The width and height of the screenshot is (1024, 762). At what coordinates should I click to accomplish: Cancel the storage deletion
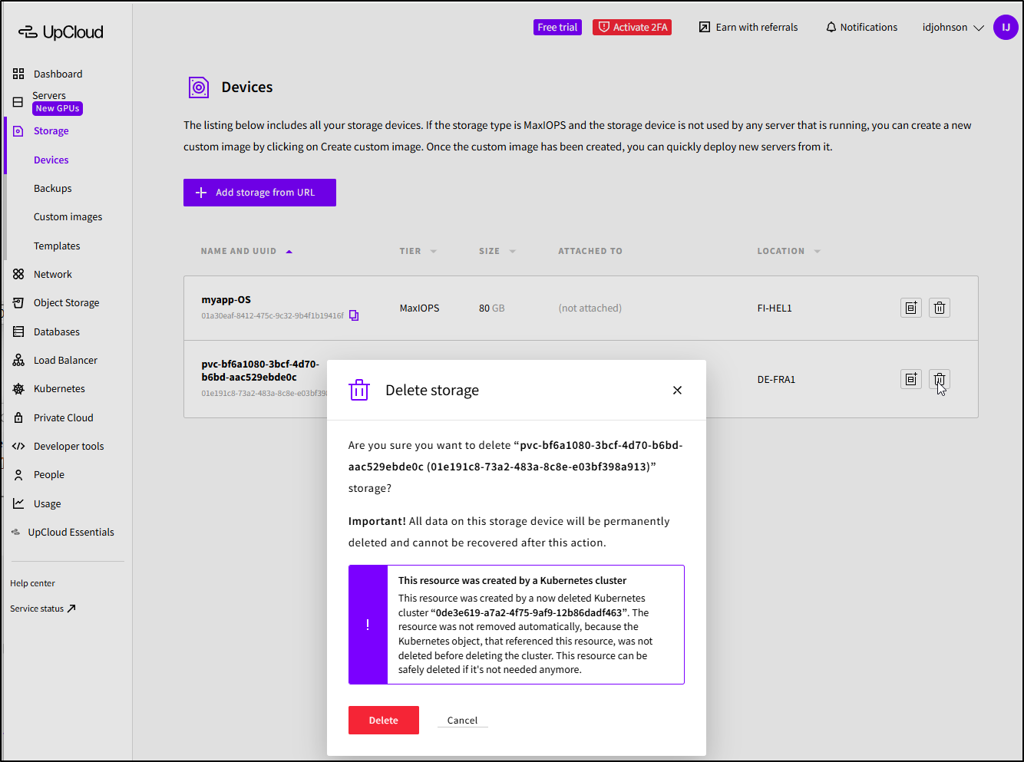[462, 720]
